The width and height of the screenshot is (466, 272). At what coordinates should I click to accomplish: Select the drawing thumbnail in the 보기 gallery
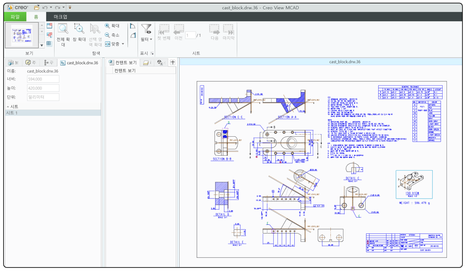(x=22, y=35)
